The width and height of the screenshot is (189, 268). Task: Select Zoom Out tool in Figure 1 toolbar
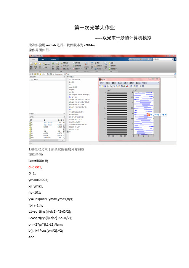tap(117, 86)
